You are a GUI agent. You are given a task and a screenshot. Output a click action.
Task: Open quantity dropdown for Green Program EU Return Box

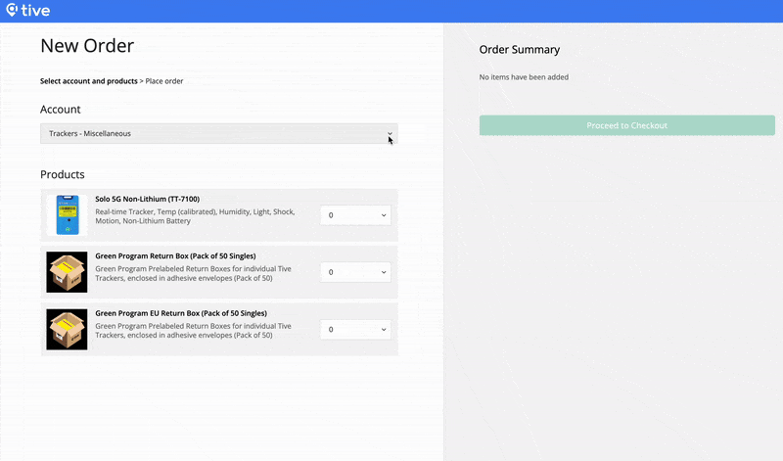point(355,330)
